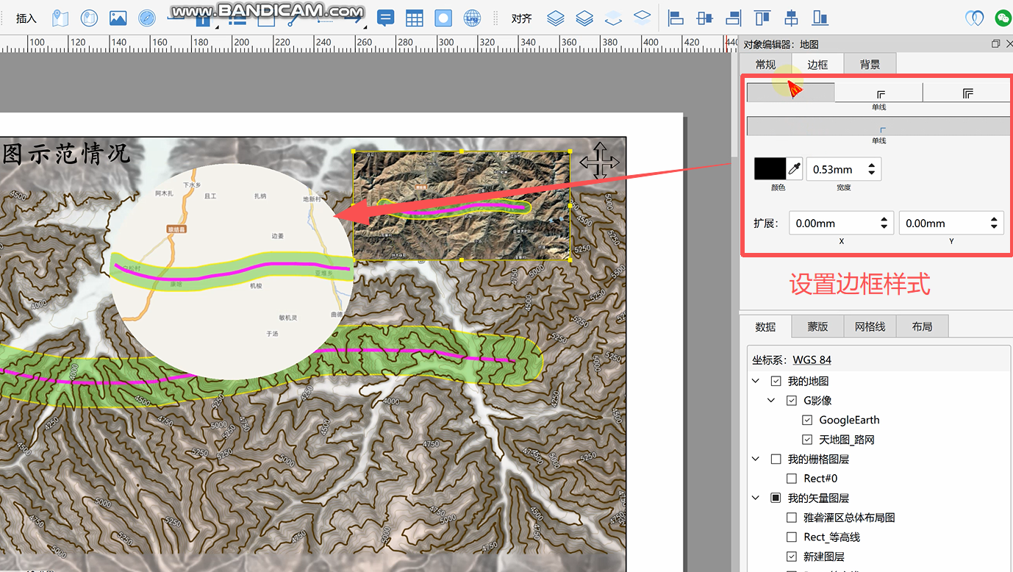Pick border color with the eyedropper
The image size is (1013, 572).
coord(795,169)
